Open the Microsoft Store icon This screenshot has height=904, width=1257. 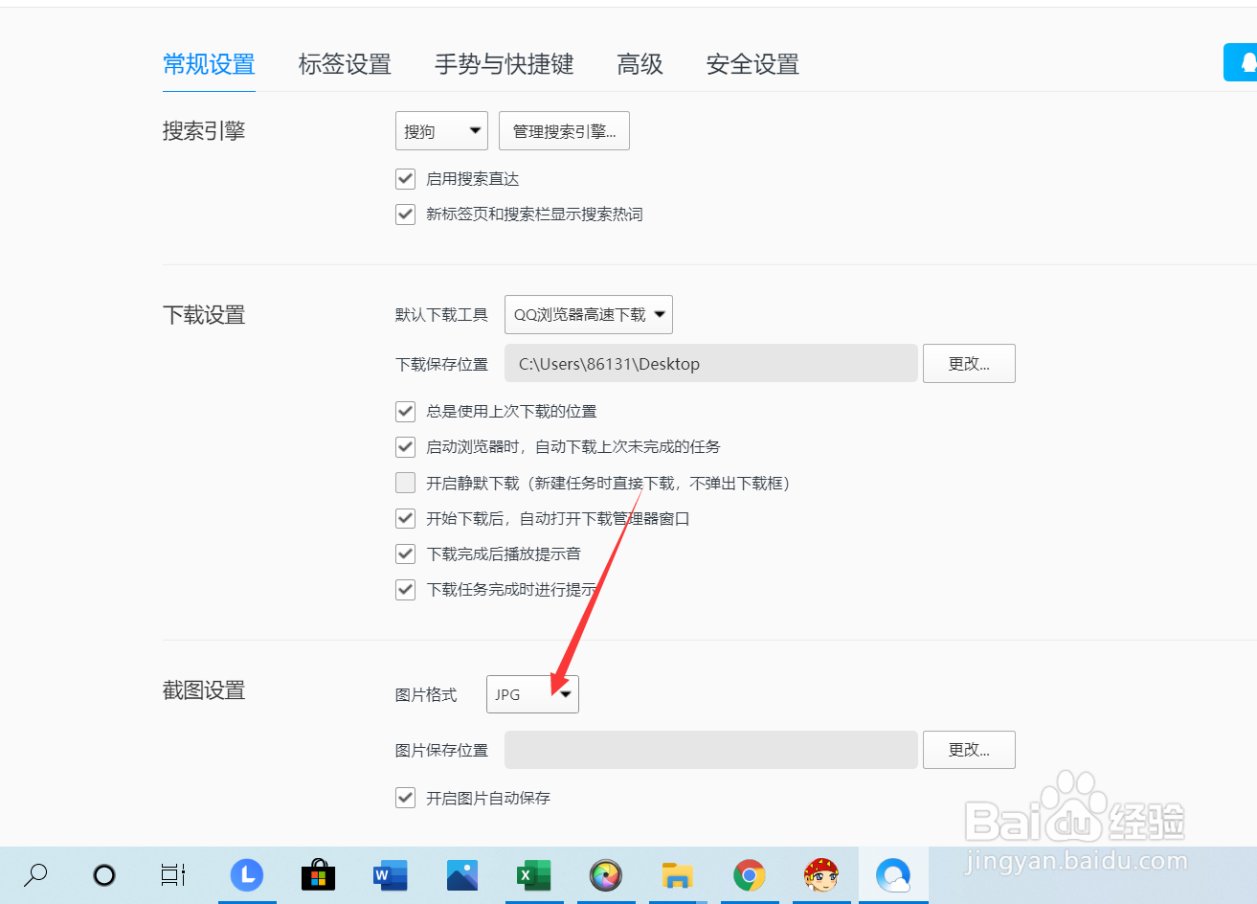[x=319, y=875]
